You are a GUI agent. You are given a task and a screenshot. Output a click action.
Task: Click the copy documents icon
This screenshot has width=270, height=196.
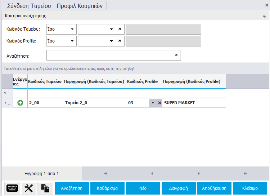45,188
